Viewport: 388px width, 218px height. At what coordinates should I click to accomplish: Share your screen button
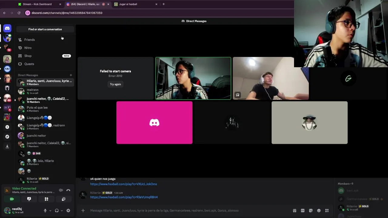[29, 199]
